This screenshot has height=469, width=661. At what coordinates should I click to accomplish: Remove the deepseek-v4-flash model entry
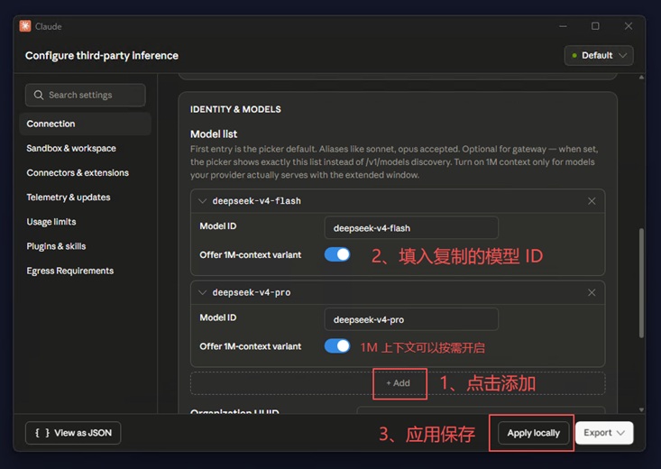pos(592,201)
